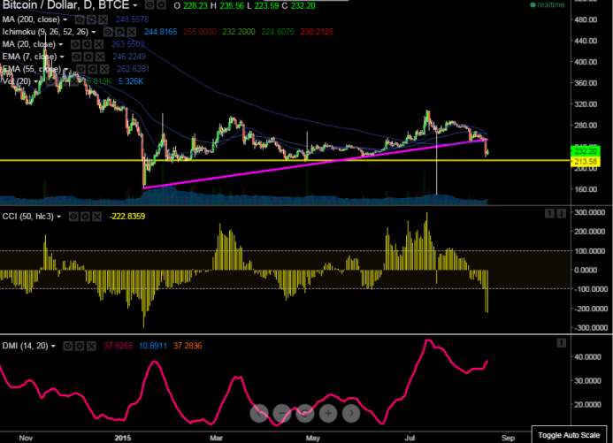Reset the chart view

(x=305, y=413)
